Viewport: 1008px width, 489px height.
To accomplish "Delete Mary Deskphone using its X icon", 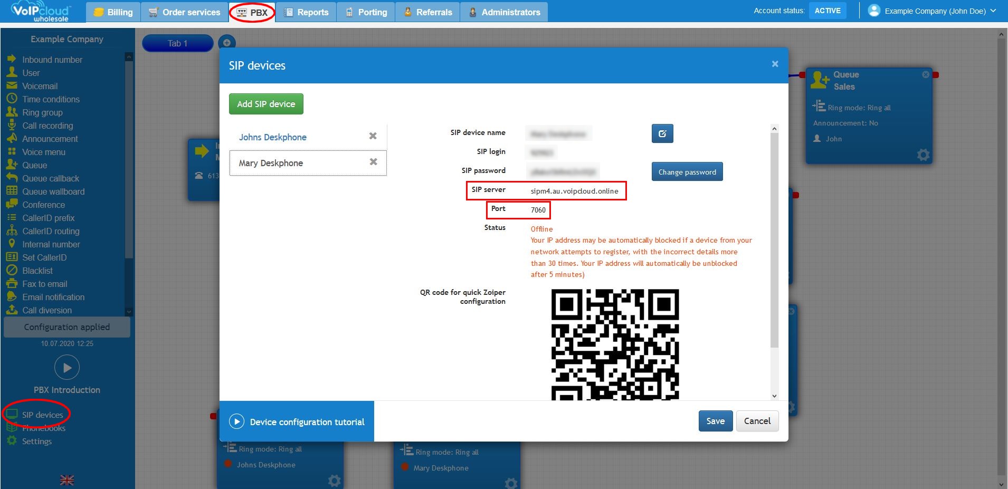I will pos(373,162).
